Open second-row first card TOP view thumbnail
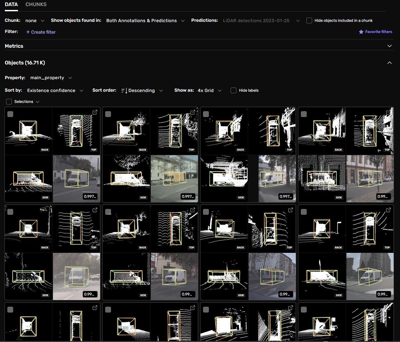400x342 pixels. click(x=76, y=229)
